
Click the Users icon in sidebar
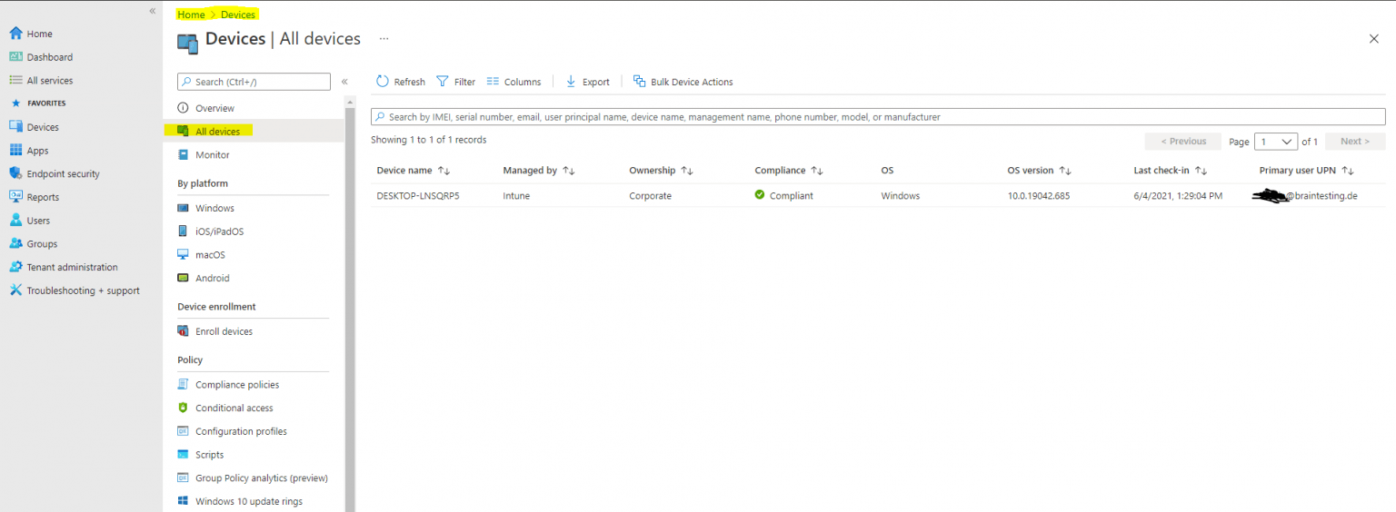tap(15, 221)
